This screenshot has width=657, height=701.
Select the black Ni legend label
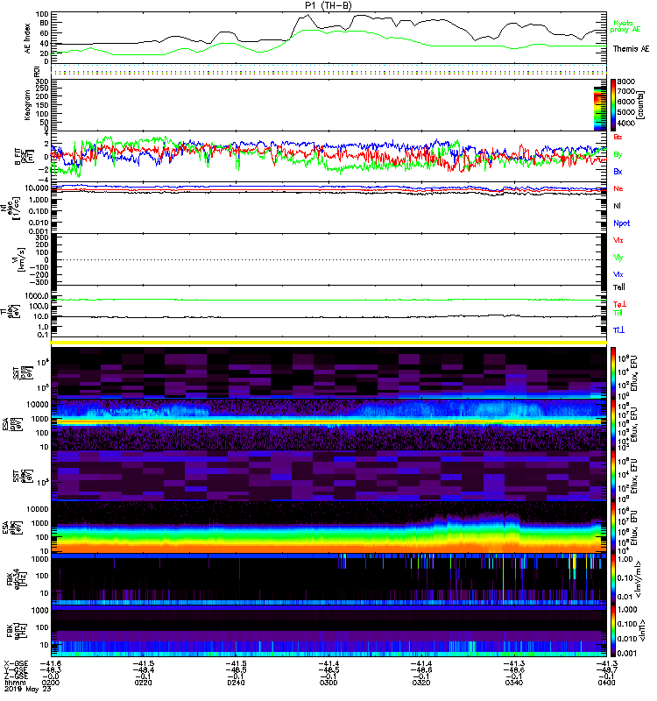point(617,206)
